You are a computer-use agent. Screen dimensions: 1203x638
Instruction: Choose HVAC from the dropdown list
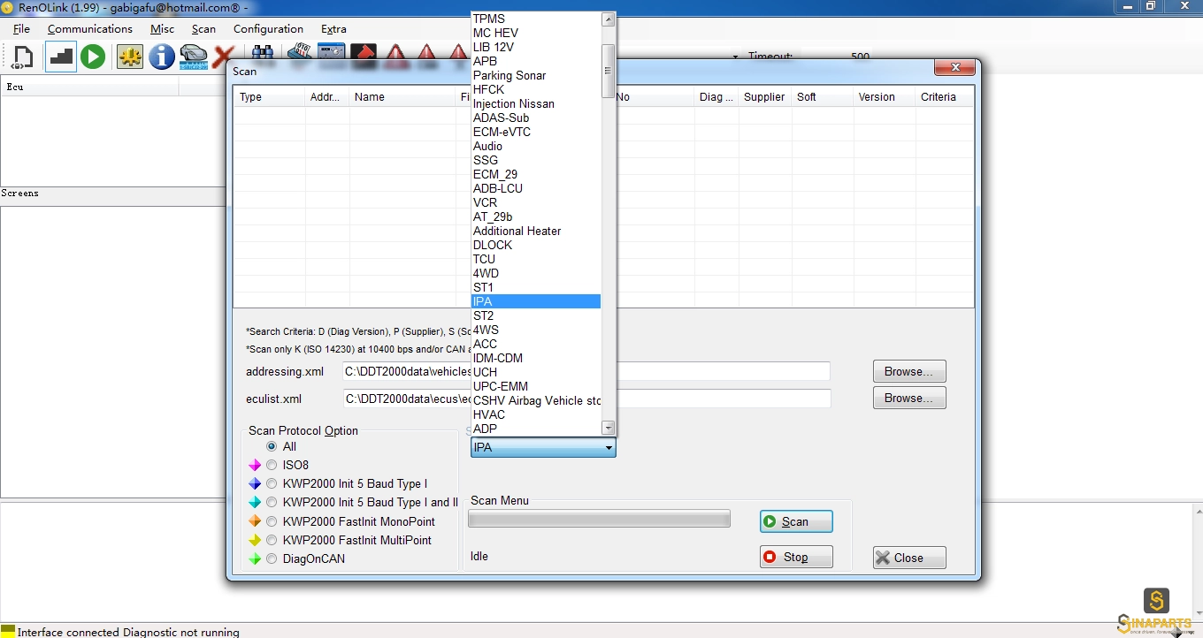point(536,414)
